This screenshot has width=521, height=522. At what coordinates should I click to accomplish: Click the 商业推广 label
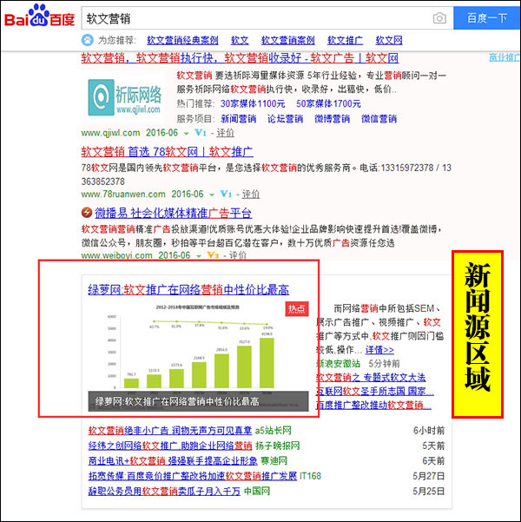[x=505, y=57]
